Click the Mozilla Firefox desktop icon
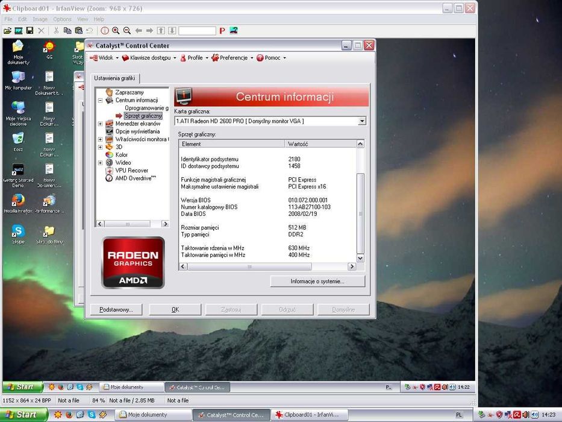The width and height of the screenshot is (562, 422). (18, 204)
